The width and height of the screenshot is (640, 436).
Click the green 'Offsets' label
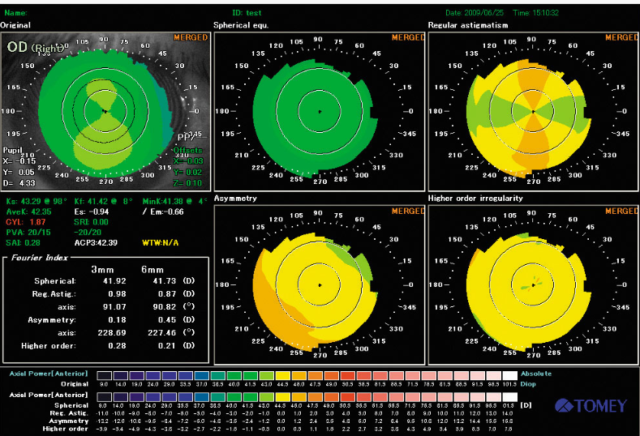[x=187, y=151]
